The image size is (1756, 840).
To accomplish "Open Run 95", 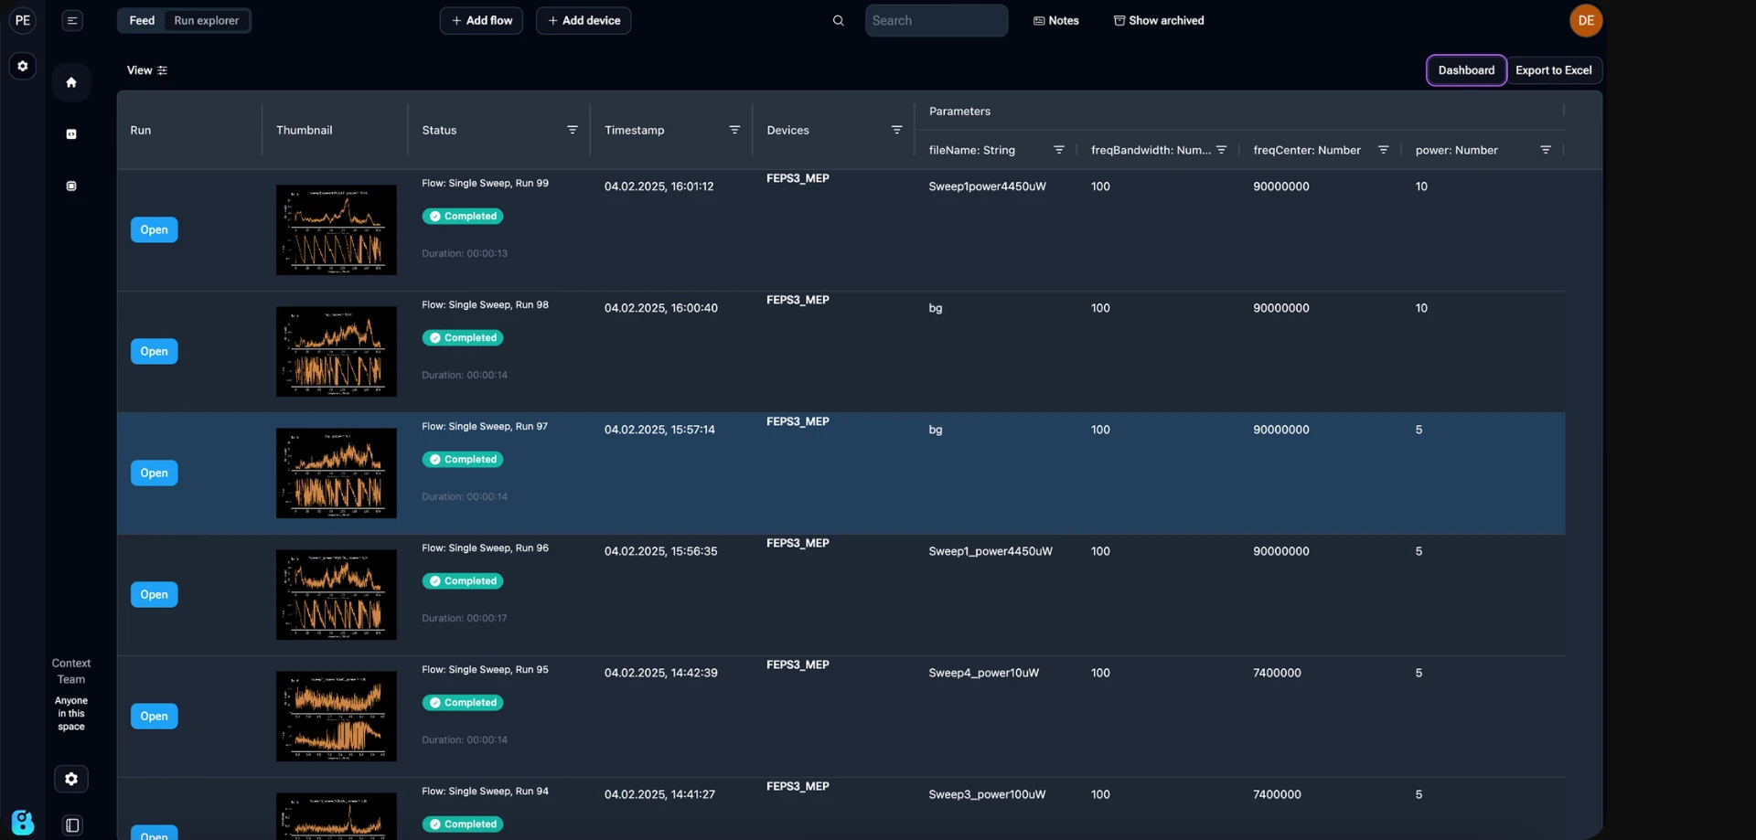I will [x=154, y=716].
